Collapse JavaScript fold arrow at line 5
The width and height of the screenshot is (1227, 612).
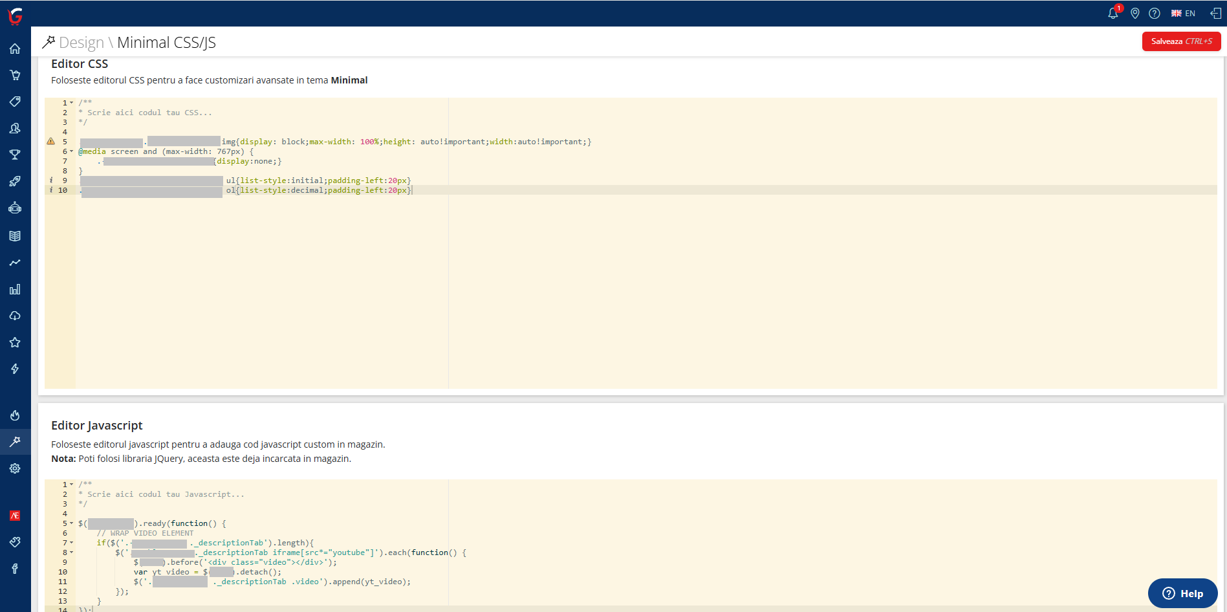(72, 523)
